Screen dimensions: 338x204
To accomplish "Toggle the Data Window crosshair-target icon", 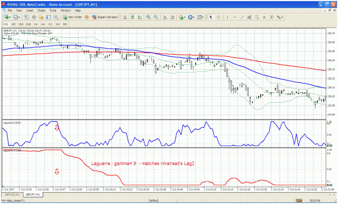I will point(34,17).
